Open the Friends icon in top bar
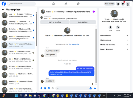Viewport: 133px width, 98px height. tap(66, 4)
